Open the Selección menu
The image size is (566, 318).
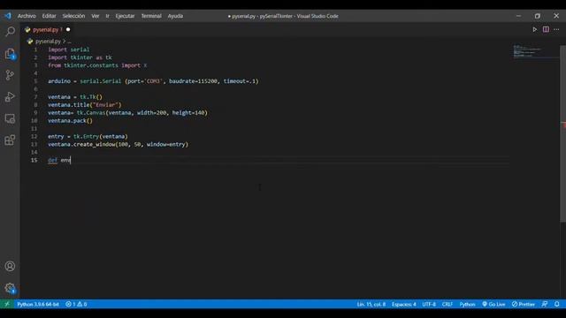tap(73, 16)
